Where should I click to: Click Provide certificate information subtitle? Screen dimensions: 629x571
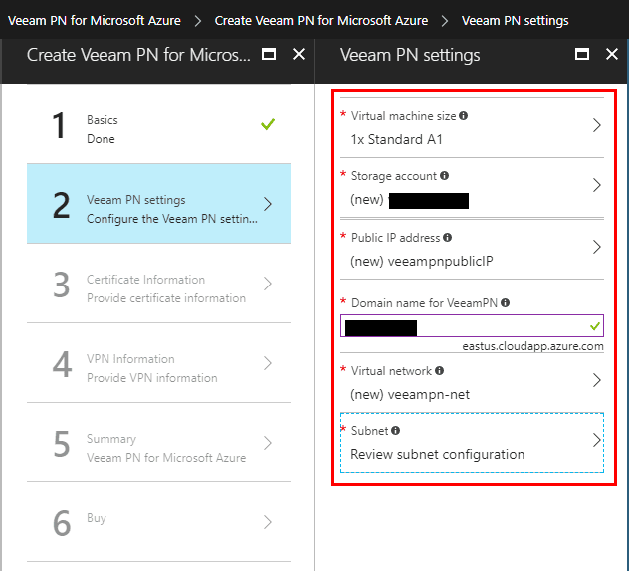click(166, 298)
